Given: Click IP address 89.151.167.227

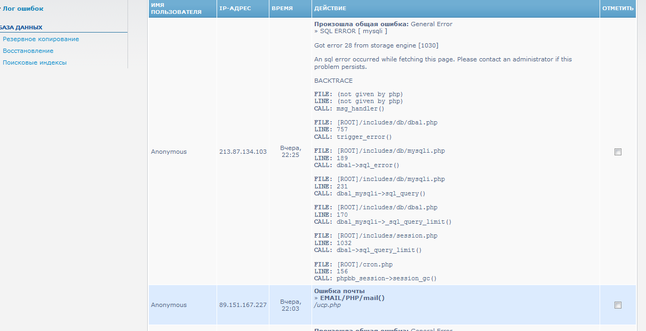Looking at the screenshot, I should click(x=243, y=305).
